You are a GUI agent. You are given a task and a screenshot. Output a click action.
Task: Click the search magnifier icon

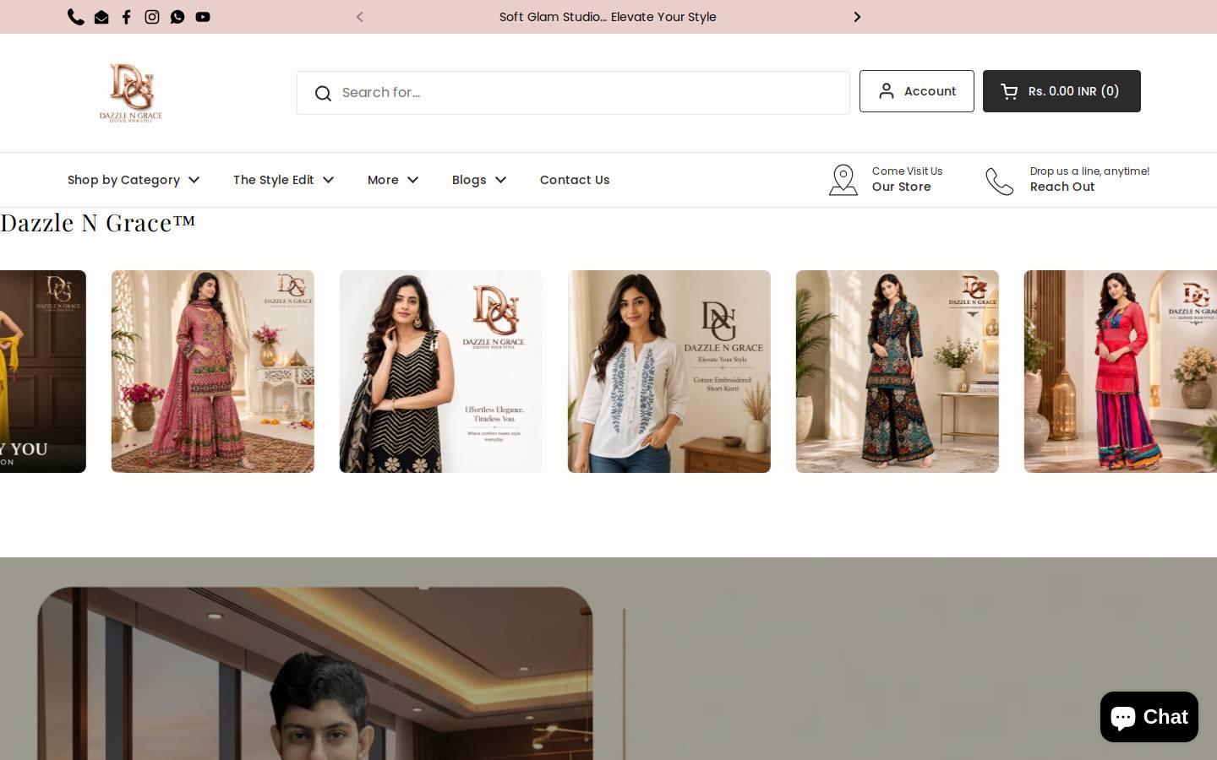(x=323, y=93)
